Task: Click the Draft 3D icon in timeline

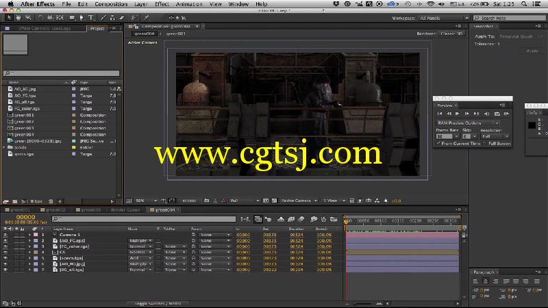Action: click(x=268, y=219)
